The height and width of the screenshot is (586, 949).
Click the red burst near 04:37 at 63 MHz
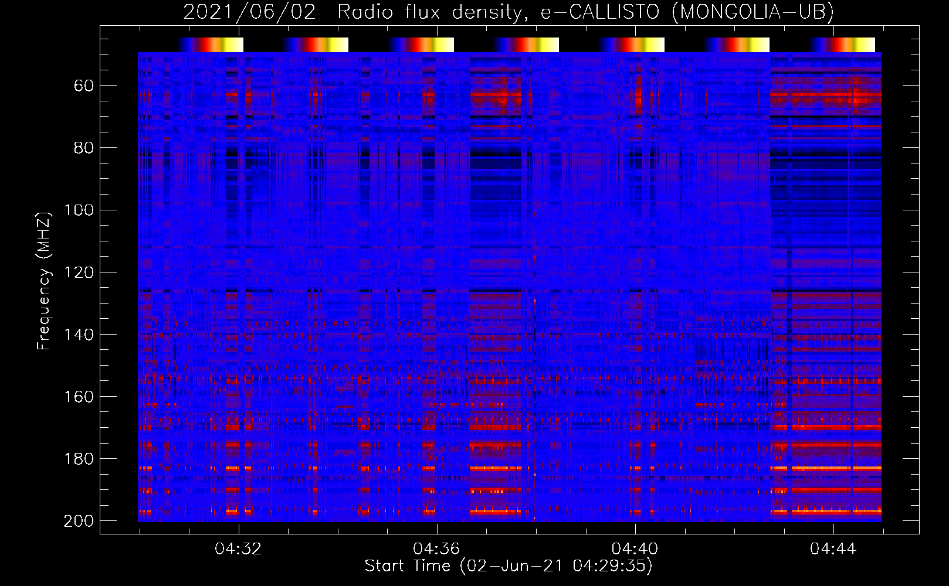(x=496, y=94)
